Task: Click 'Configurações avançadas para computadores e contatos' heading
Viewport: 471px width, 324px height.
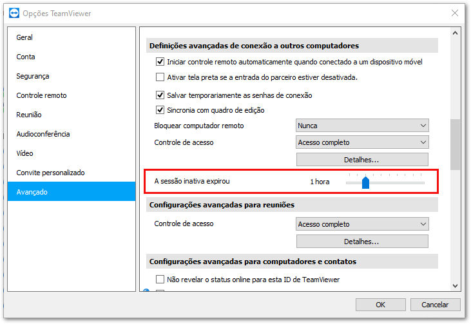Action: pos(253,262)
